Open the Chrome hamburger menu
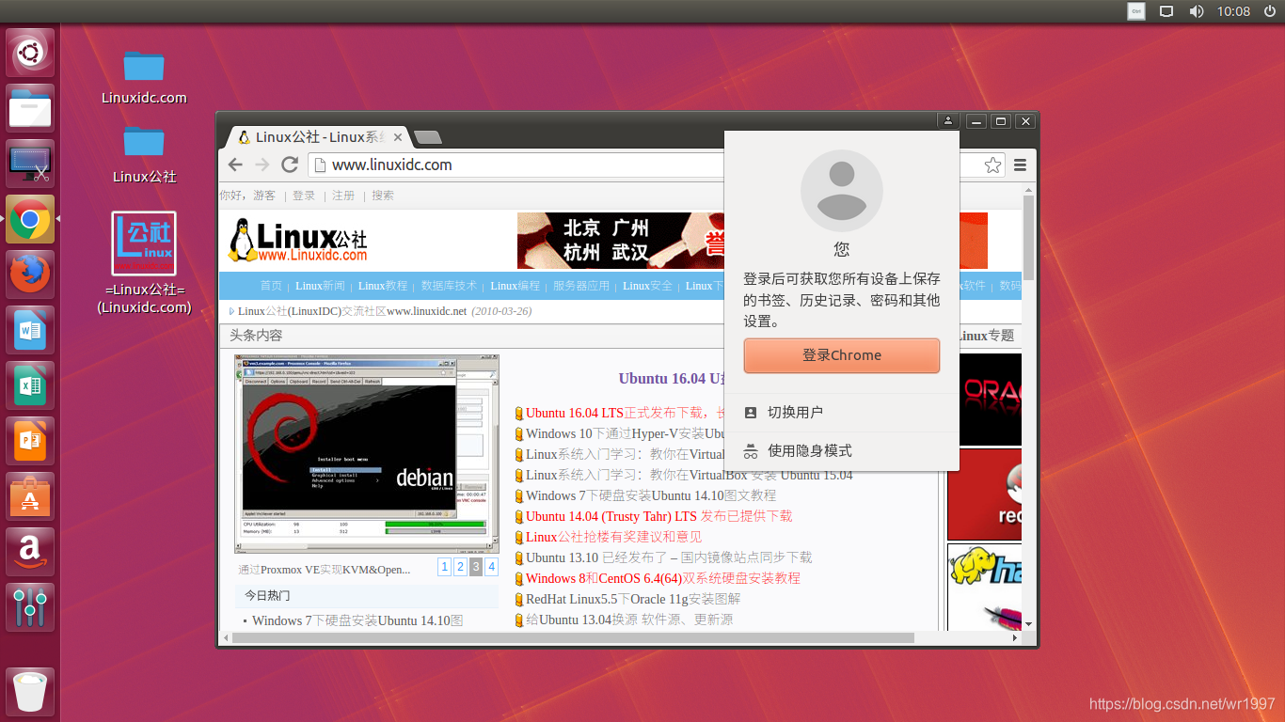 point(1020,165)
